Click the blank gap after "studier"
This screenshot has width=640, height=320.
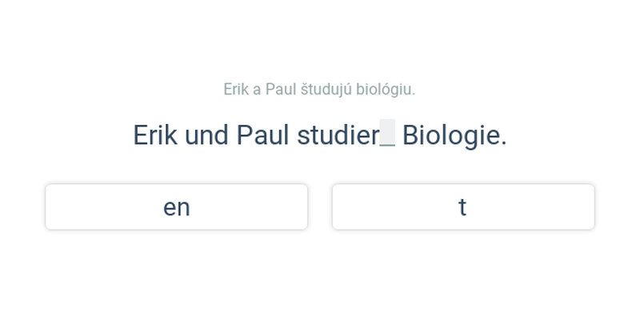387,133
